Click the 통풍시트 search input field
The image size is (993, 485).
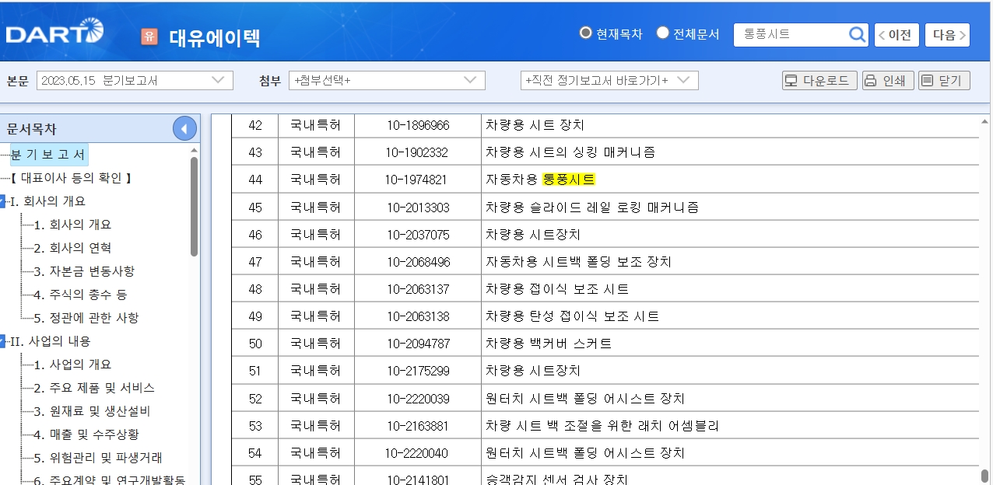[786, 34]
